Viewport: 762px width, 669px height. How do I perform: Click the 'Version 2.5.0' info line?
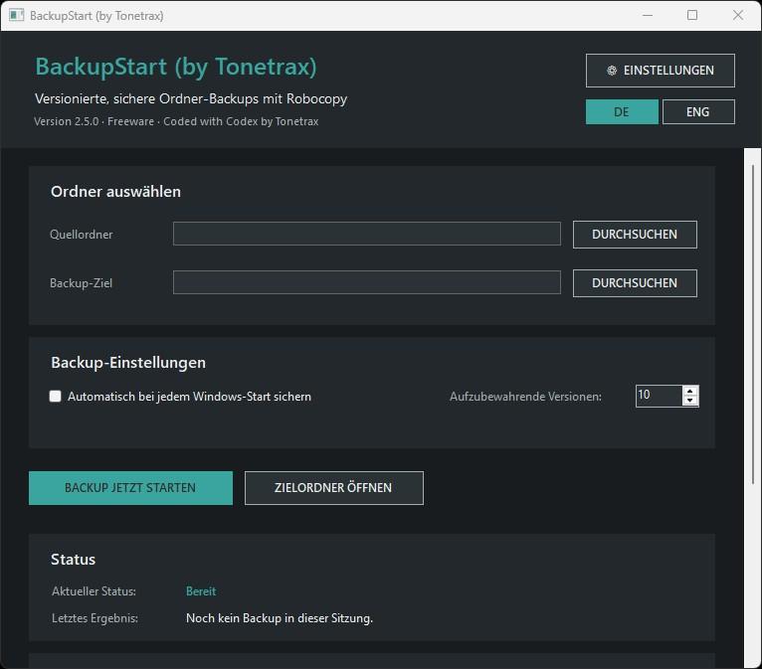(176, 121)
